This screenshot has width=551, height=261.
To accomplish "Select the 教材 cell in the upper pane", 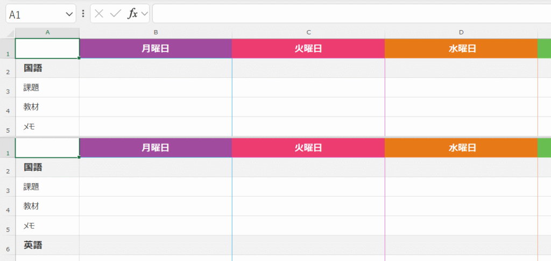I will 47,107.
